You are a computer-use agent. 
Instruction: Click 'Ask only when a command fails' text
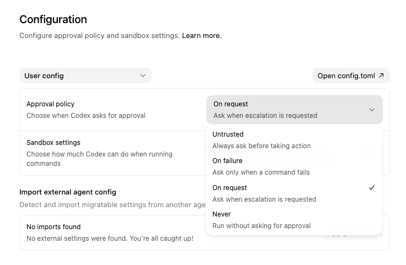tap(261, 172)
